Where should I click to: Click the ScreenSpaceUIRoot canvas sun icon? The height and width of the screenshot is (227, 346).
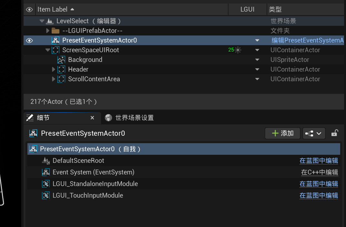click(x=238, y=50)
